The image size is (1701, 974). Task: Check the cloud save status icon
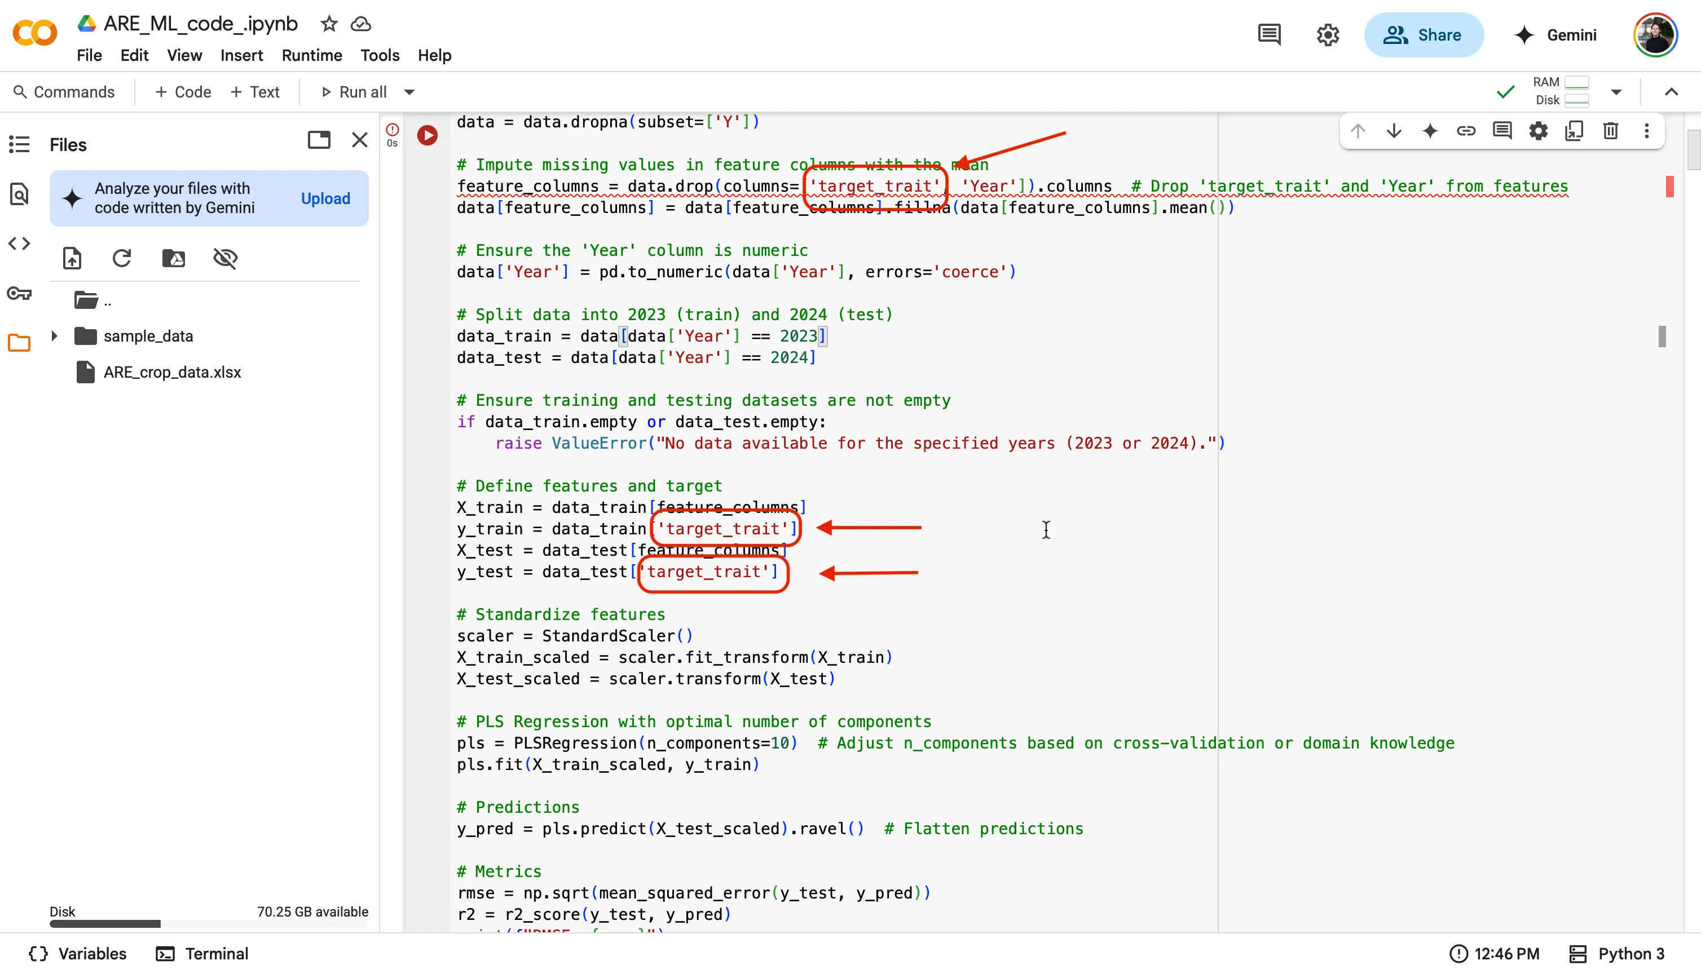coord(361,24)
